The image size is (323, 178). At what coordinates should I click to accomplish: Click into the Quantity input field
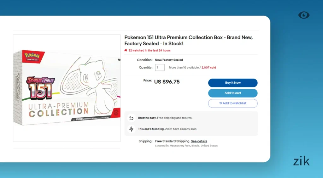(x=160, y=68)
